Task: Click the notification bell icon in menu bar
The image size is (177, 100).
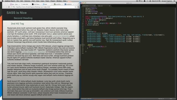Action: (144, 1)
